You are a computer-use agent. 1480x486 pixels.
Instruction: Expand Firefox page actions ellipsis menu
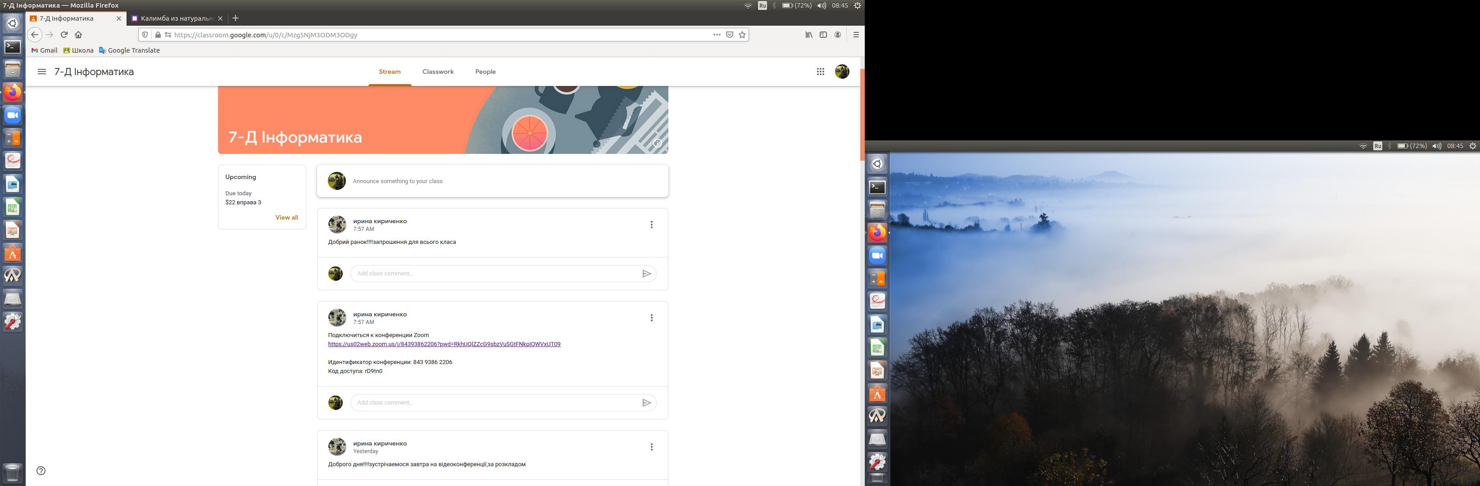[x=717, y=35]
